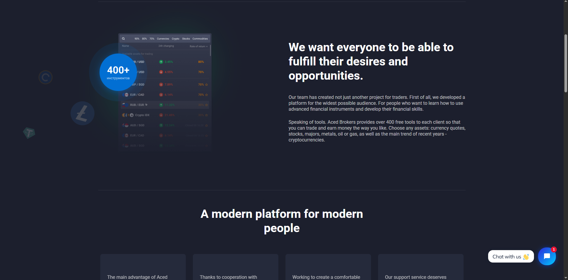This screenshot has width=568, height=280.
Task: Click the 4.55% change value
Action: [x=169, y=72]
